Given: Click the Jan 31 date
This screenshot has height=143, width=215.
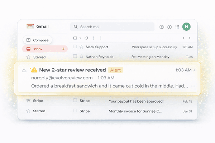Looking at the screenshot, I should (187, 112).
